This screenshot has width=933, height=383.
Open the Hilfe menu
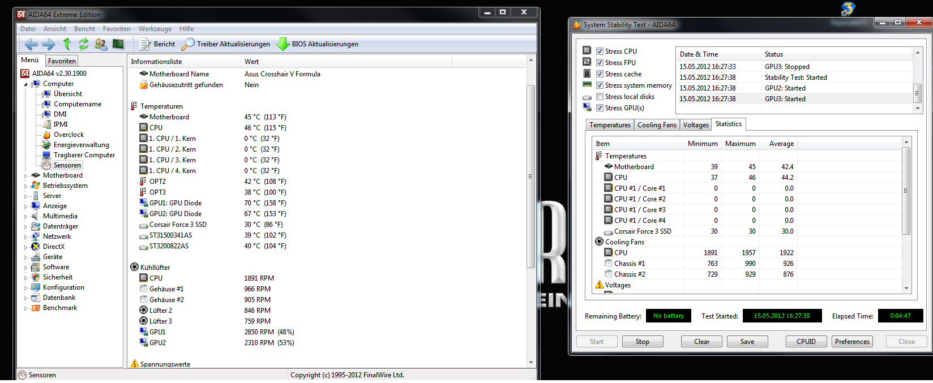point(186,29)
